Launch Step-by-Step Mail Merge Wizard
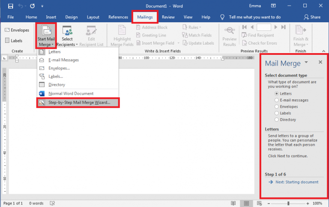Viewport: 329px width, 207px height. pyautogui.click(x=78, y=102)
